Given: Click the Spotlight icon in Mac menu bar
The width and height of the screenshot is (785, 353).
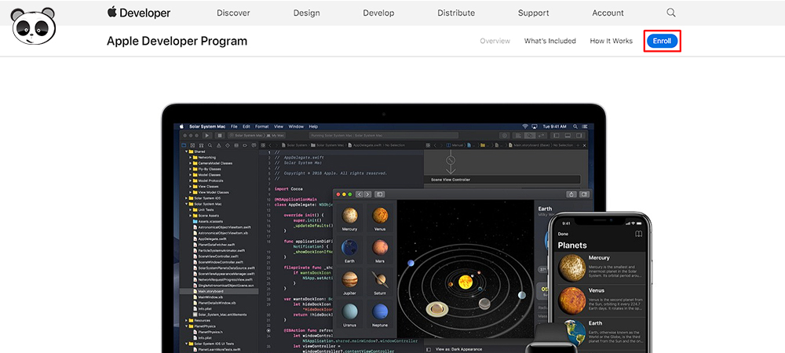Looking at the screenshot, I should click(575, 126).
